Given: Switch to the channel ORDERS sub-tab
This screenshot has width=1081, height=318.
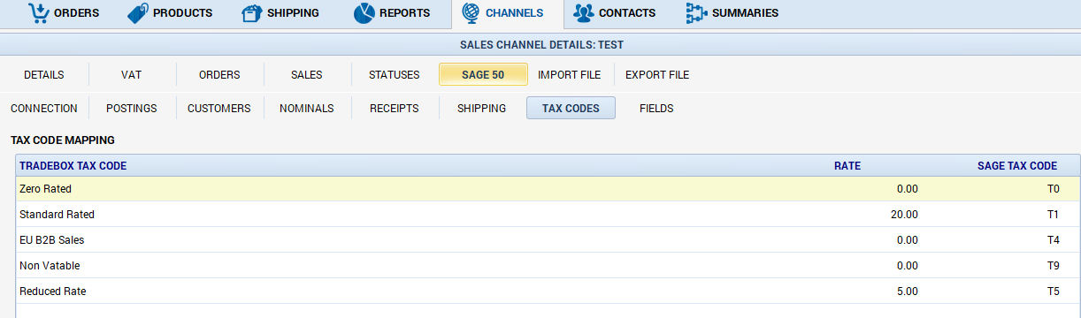Looking at the screenshot, I should pyautogui.click(x=219, y=75).
